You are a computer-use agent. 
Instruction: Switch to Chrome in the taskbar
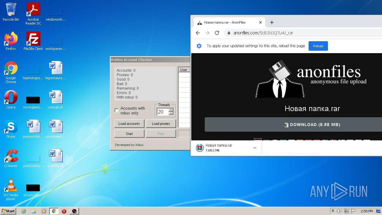tap(54, 211)
